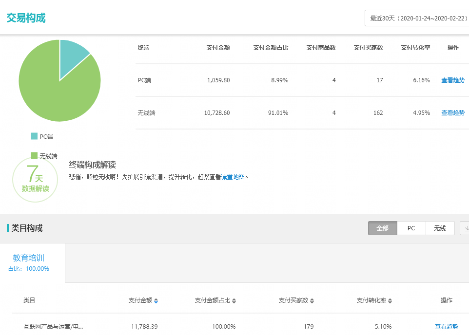Viewport: 469px width, 335px height.
Task: Open 查看趋势 for 互联网产品与运营 category
Action: 447,327
